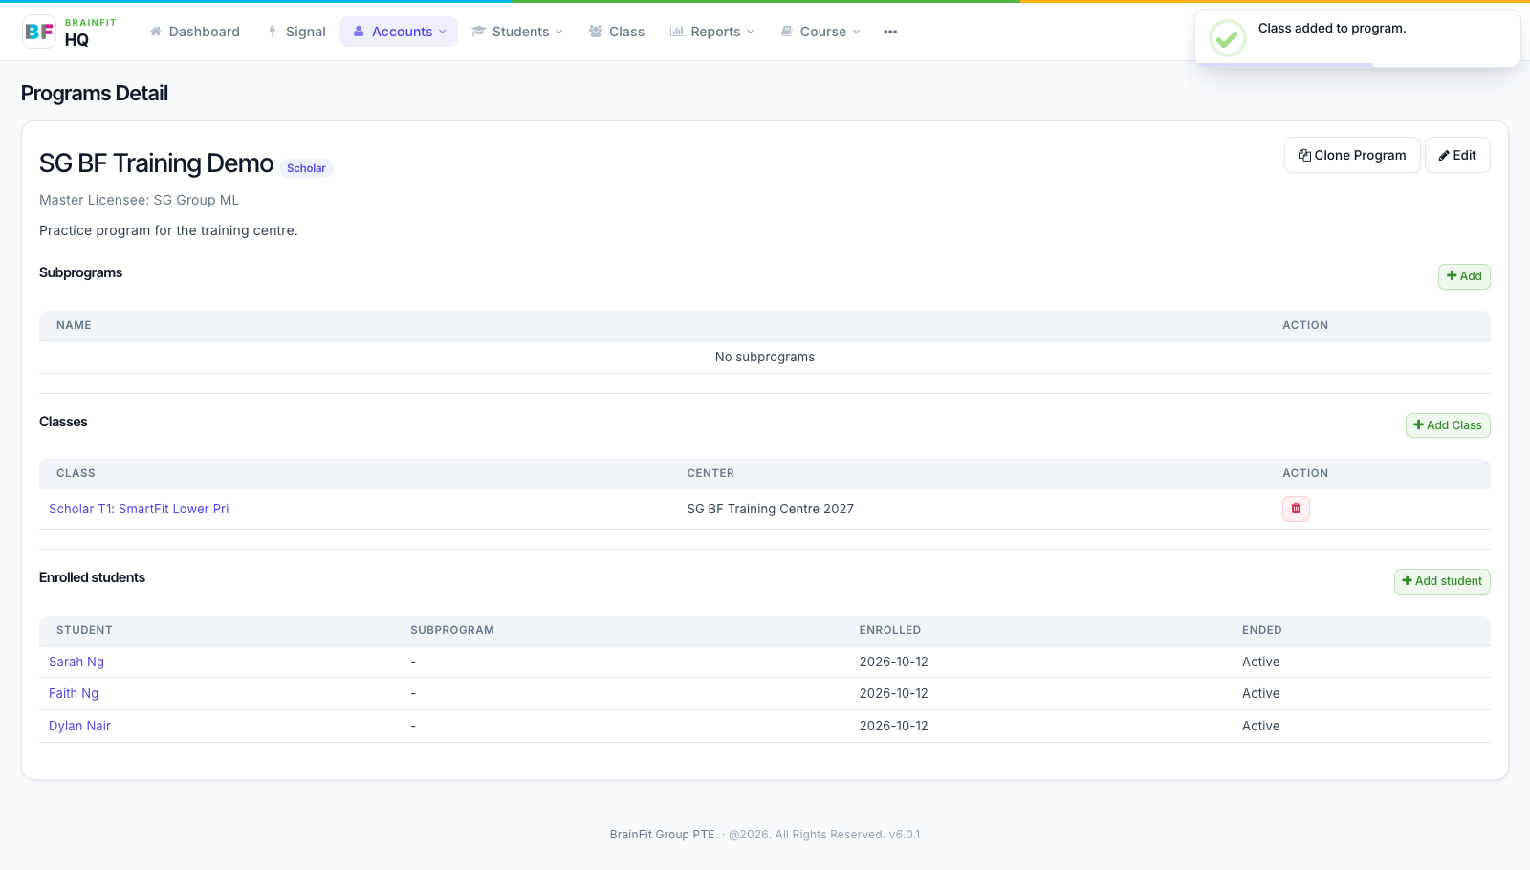The height and width of the screenshot is (870, 1530).
Task: Open Dylan Nair's student profile
Action: tap(79, 726)
